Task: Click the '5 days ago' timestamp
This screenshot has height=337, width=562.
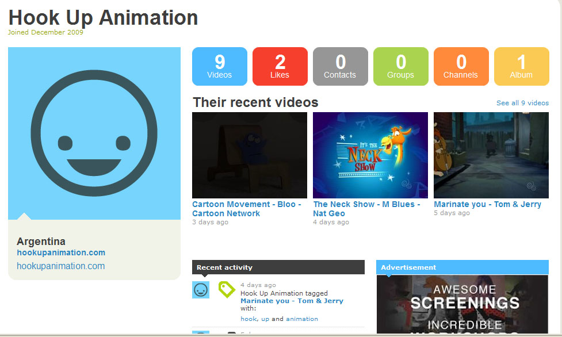Action: (452, 213)
